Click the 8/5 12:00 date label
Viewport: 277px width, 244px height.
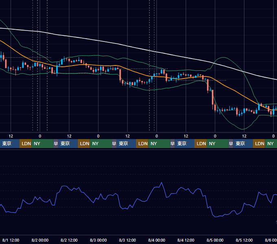(x=244, y=240)
